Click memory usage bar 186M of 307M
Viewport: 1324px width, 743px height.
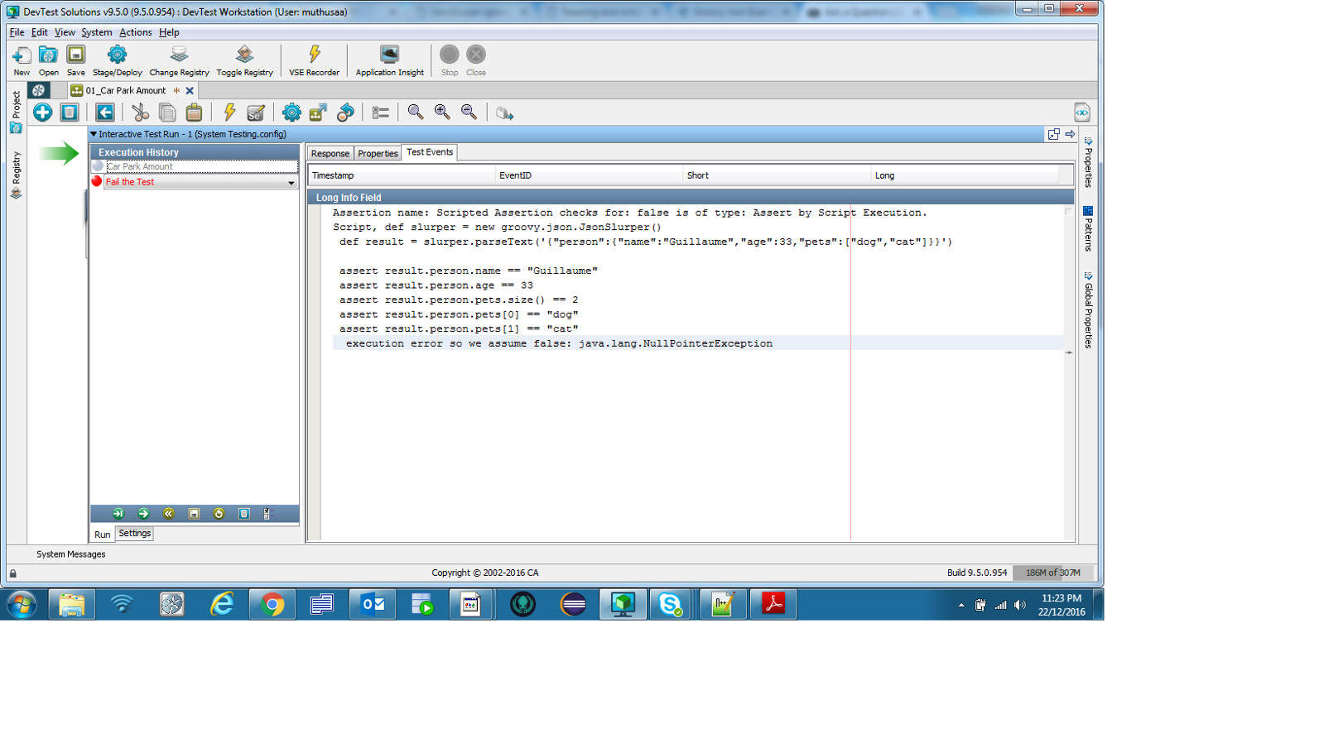[x=1052, y=573]
